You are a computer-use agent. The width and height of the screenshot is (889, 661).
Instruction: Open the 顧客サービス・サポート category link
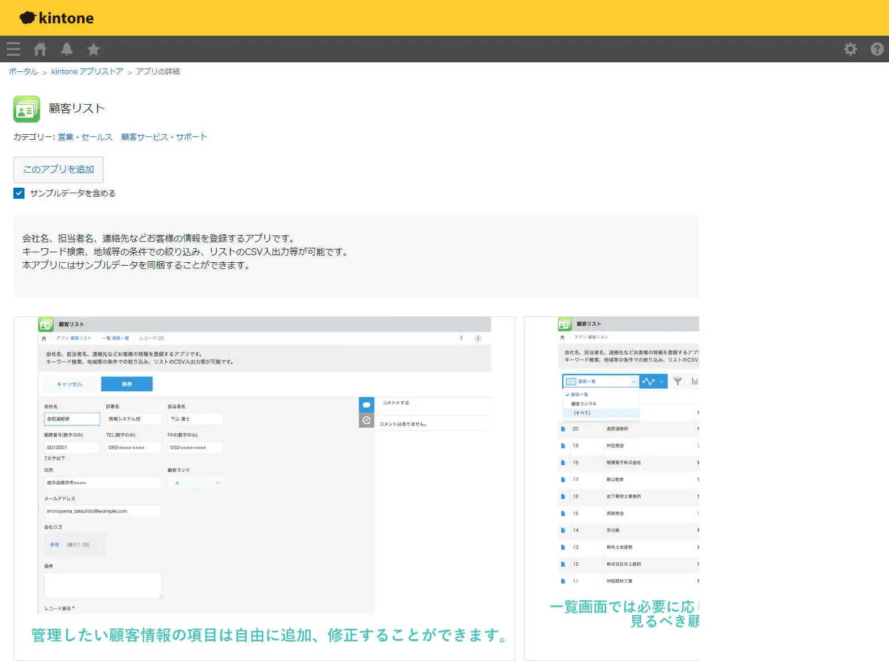[164, 137]
